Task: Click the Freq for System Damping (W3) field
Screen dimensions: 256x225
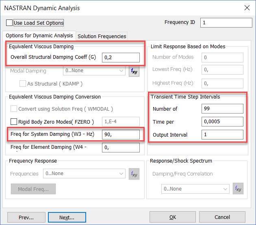Action: tap(121, 135)
